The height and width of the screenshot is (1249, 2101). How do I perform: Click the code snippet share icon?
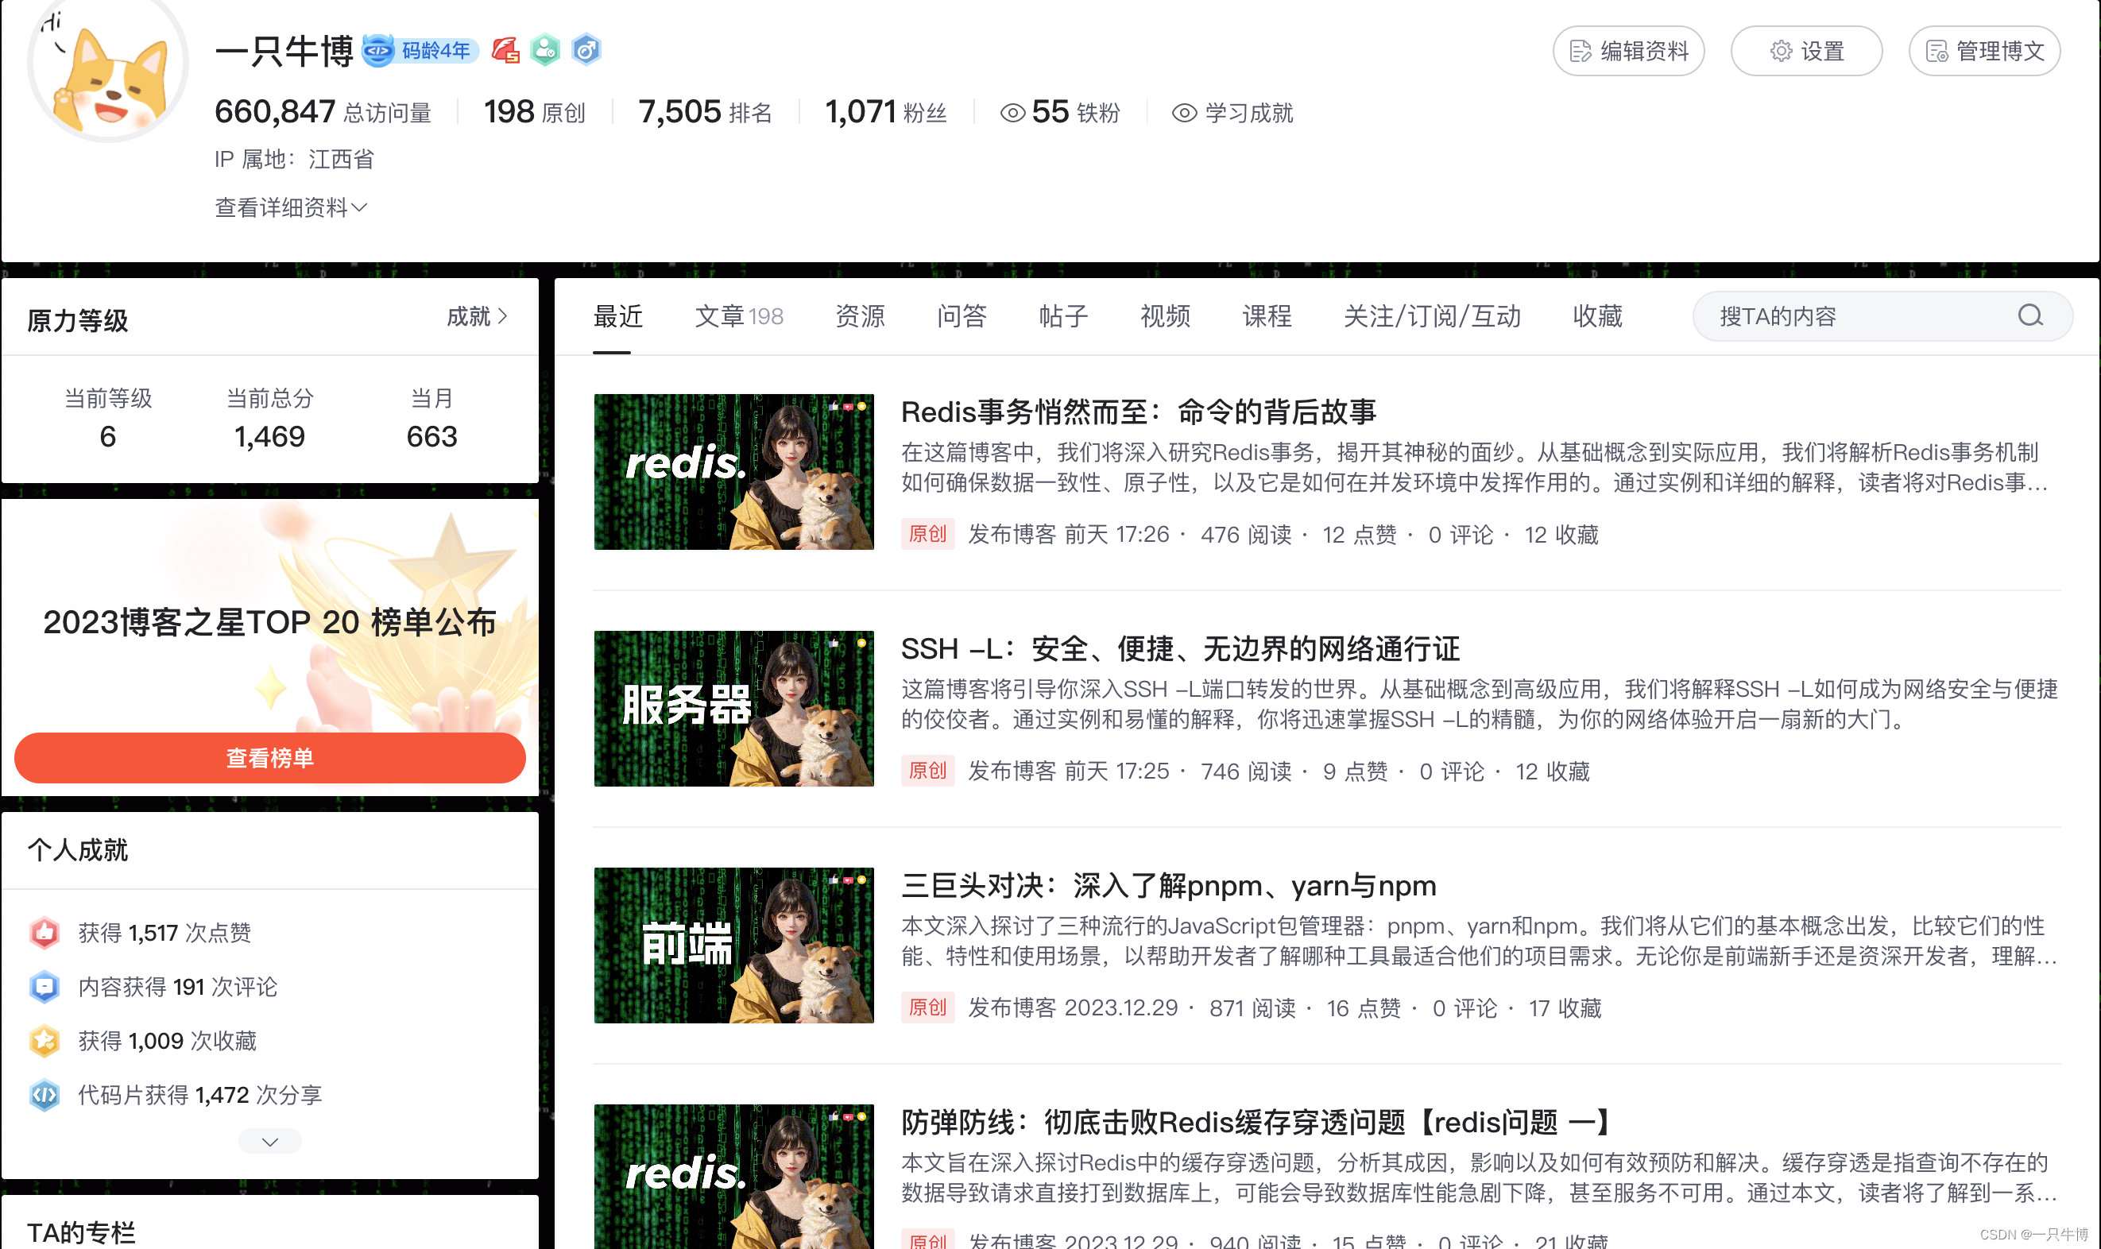44,1095
